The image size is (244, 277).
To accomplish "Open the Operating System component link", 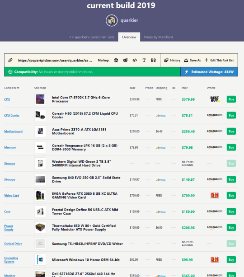I will coord(11,260).
